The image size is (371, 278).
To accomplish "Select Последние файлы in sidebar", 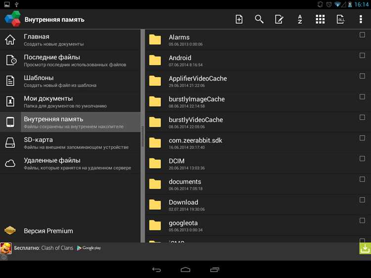I will click(70, 60).
